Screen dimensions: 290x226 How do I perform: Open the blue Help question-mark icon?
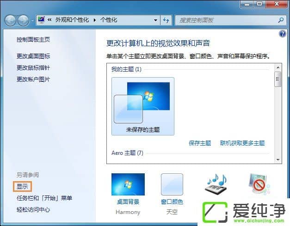[283, 34]
